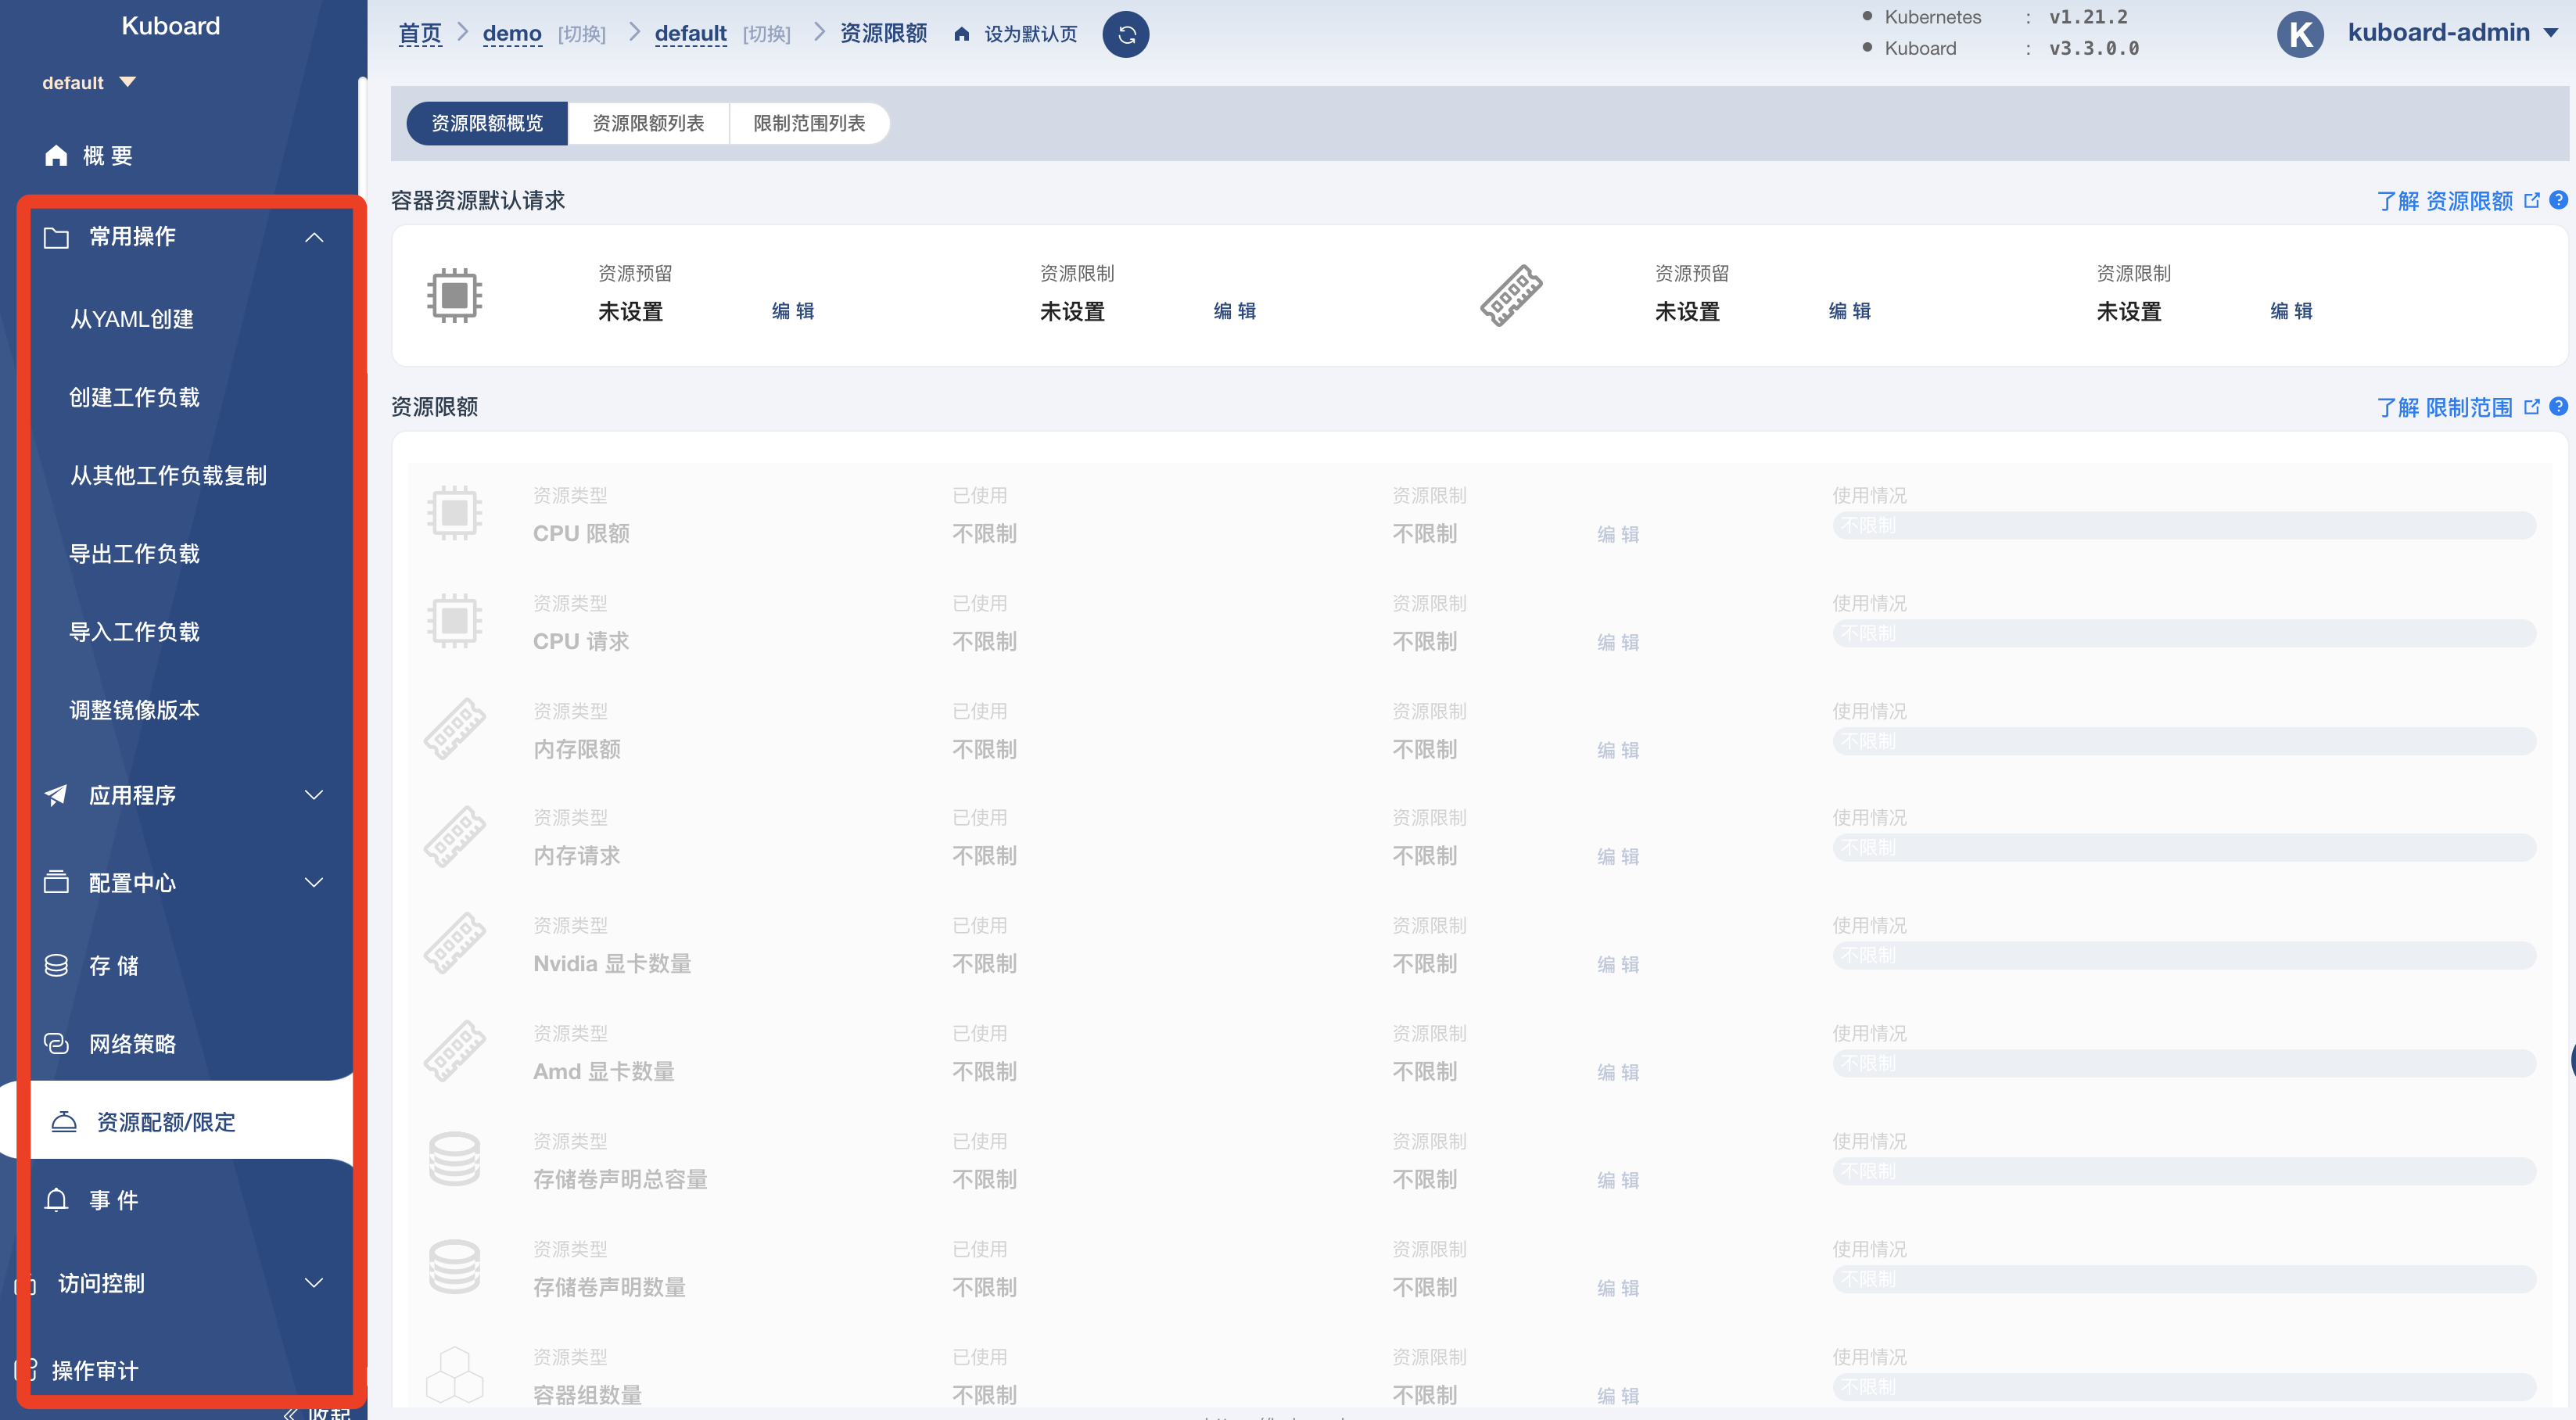Click 编辑 in the Amd 显卡数量 row
2576x1420 pixels.
click(x=1618, y=1072)
